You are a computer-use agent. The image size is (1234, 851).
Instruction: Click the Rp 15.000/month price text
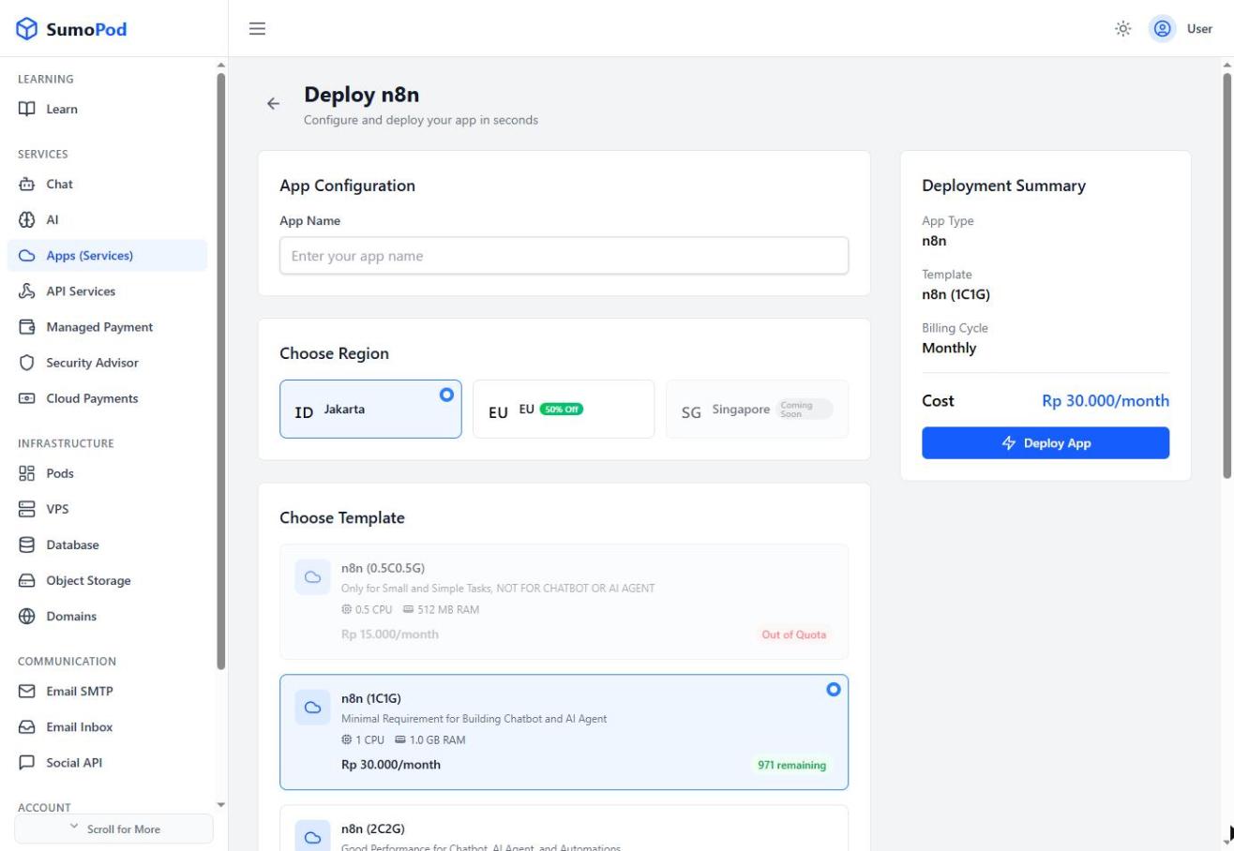[x=389, y=635]
